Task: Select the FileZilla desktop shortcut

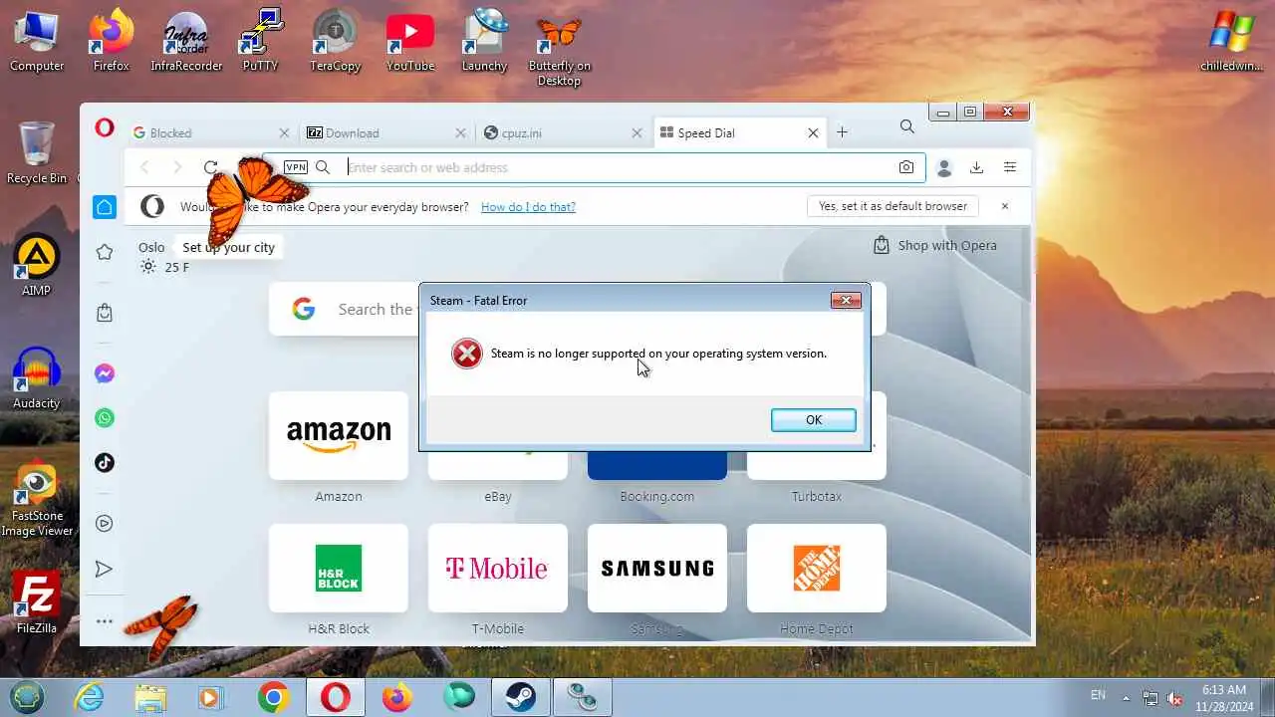Action: point(37,601)
